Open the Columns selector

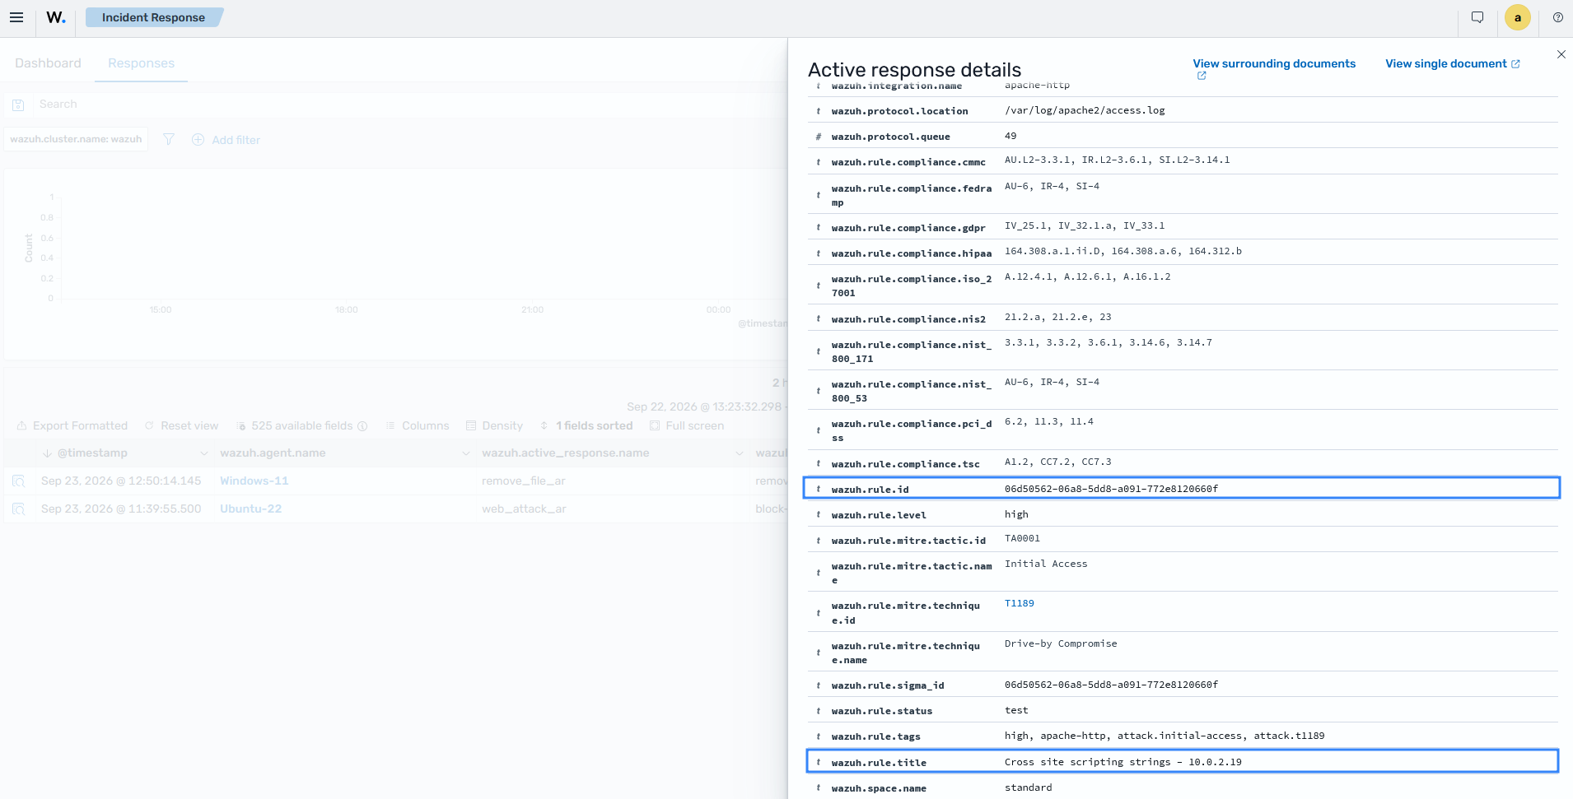tap(418, 425)
